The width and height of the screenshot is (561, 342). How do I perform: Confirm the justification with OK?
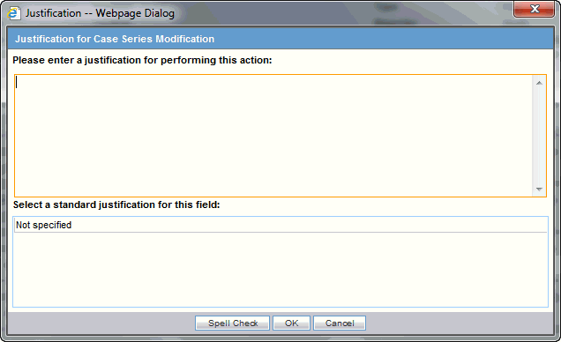pos(291,323)
